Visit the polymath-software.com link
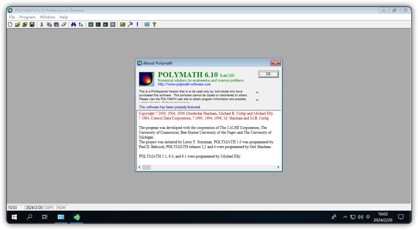The height and width of the screenshot is (230, 418). 184,84
